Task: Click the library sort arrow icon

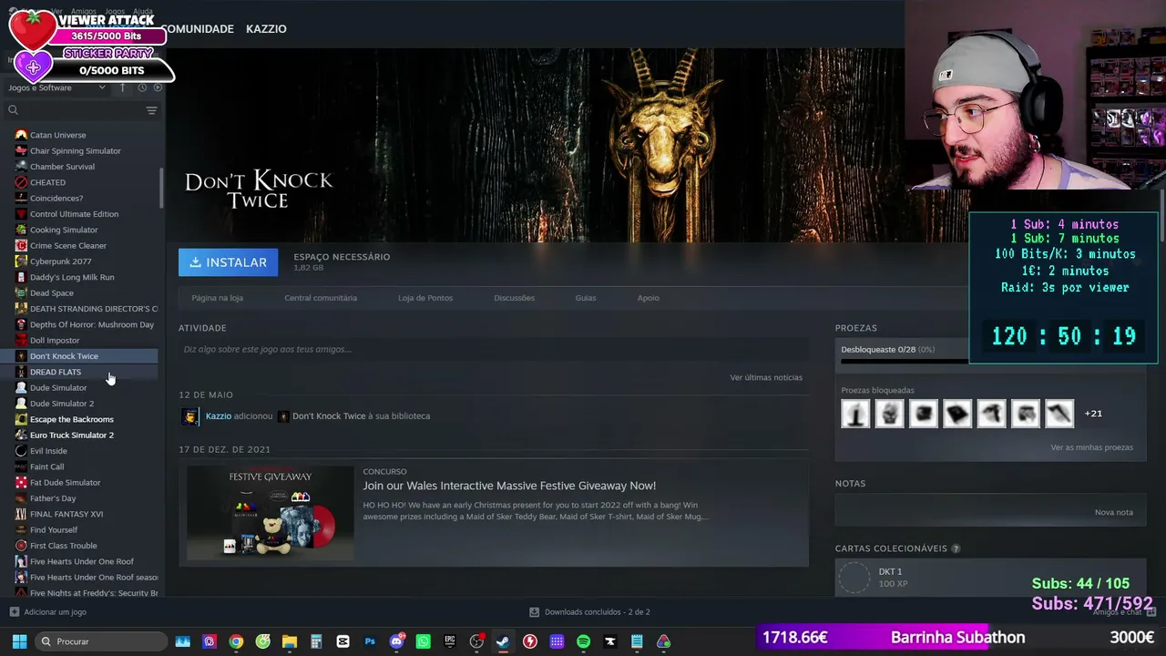Action: click(123, 87)
